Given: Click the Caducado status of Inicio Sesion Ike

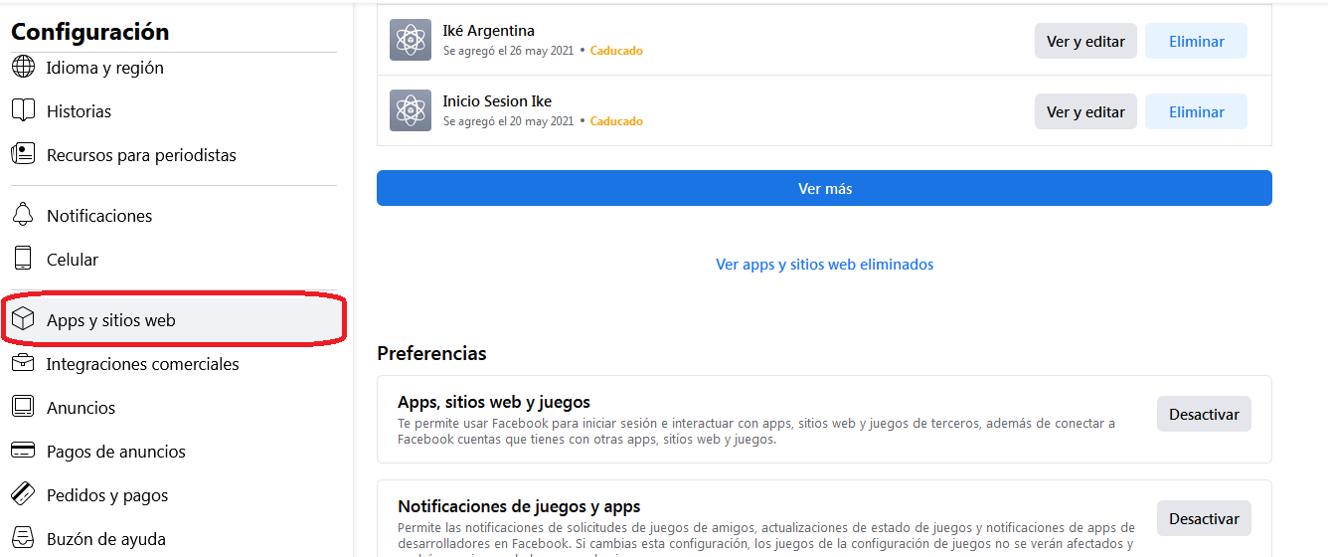Looking at the screenshot, I should [616, 121].
